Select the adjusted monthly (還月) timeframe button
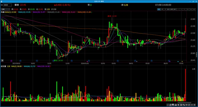This screenshot has height=107, width=198. [175, 9]
